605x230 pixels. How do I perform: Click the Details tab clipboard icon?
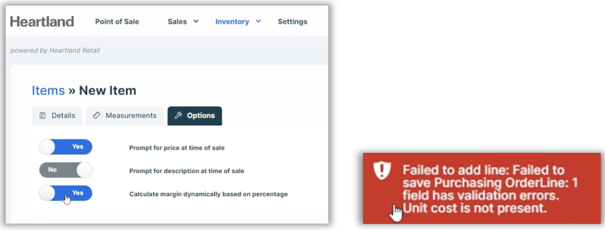43,116
